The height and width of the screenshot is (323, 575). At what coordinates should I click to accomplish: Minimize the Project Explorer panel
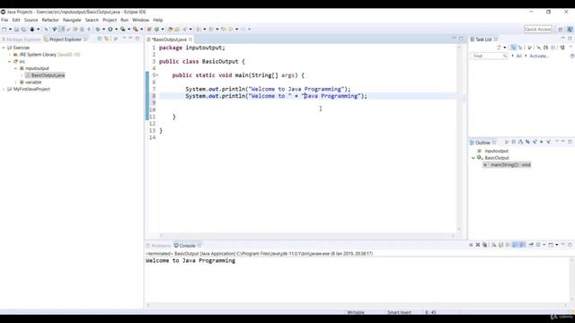pyautogui.click(x=130, y=39)
